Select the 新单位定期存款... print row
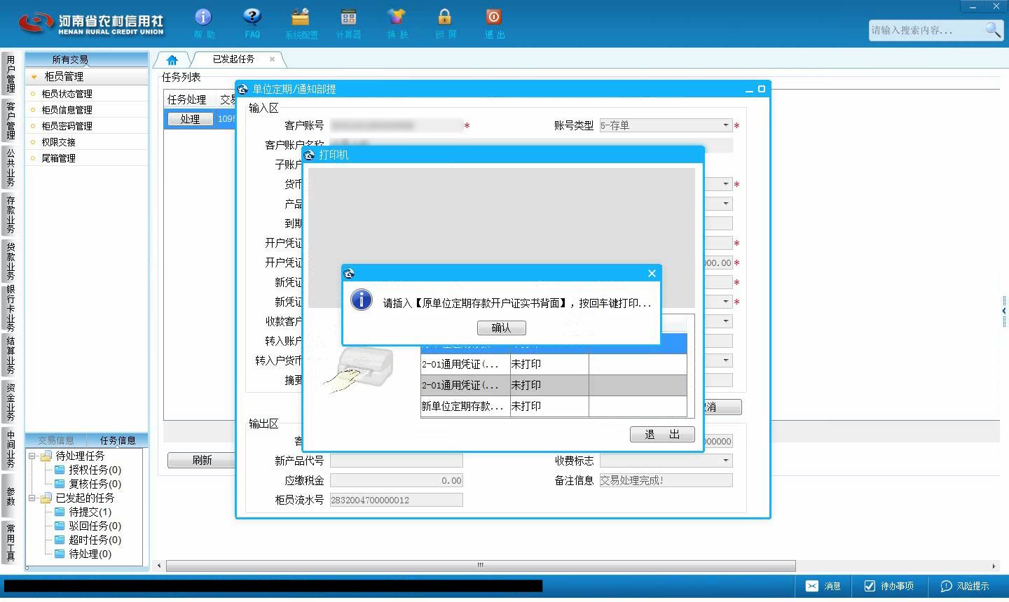The image size is (1009, 602). point(554,406)
